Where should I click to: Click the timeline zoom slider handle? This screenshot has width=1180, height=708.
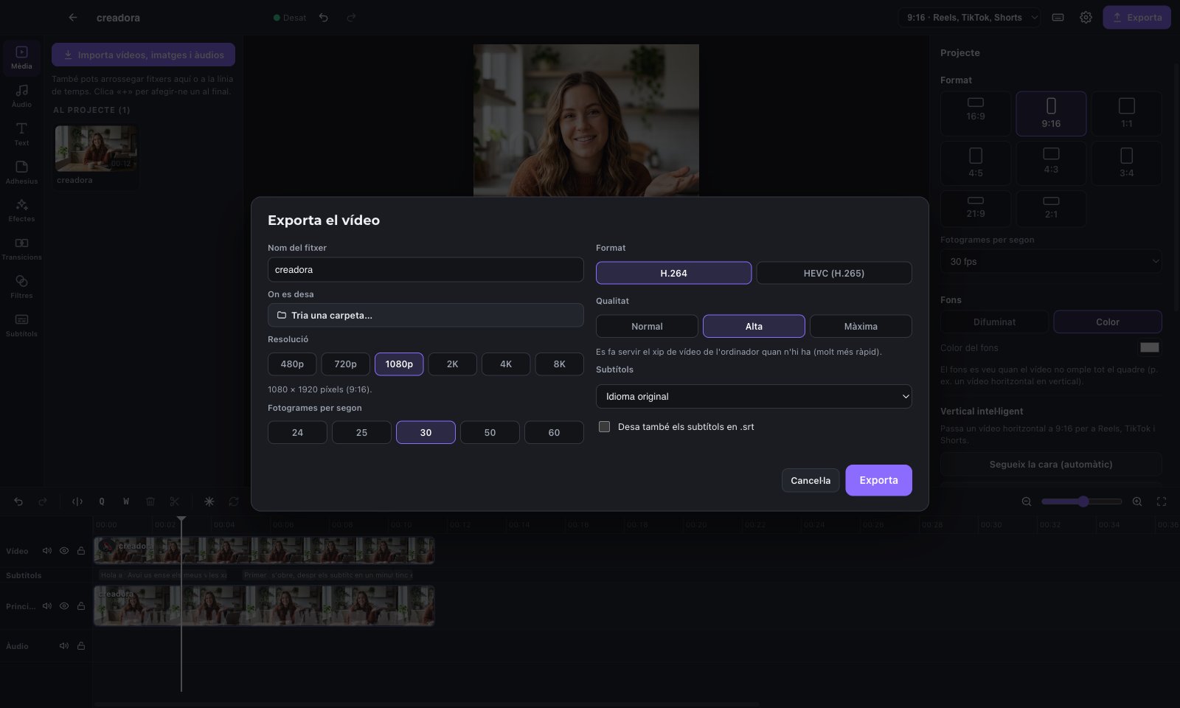click(1083, 502)
